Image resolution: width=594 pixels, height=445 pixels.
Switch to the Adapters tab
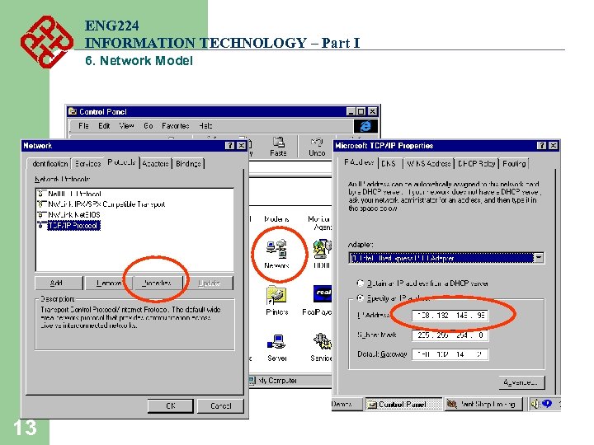[155, 163]
